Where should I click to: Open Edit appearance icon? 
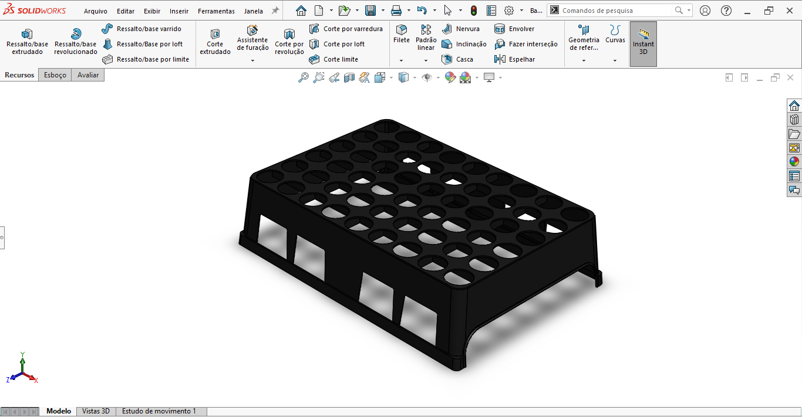[x=450, y=77]
